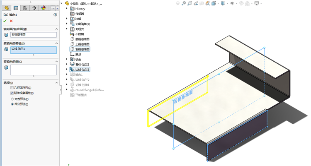Click Previous View tool

point(196,3)
